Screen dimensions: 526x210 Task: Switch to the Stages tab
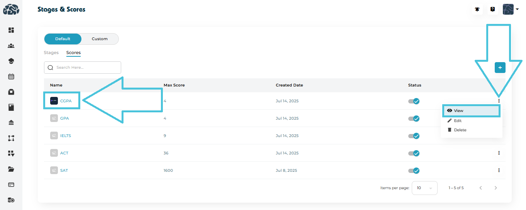click(x=51, y=52)
